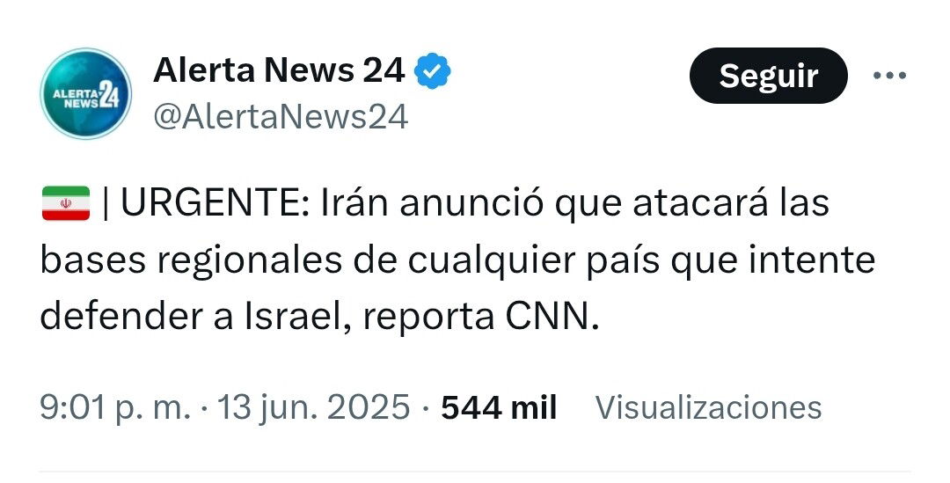
Task: Click the word Irán in the tweet
Action: (354, 203)
